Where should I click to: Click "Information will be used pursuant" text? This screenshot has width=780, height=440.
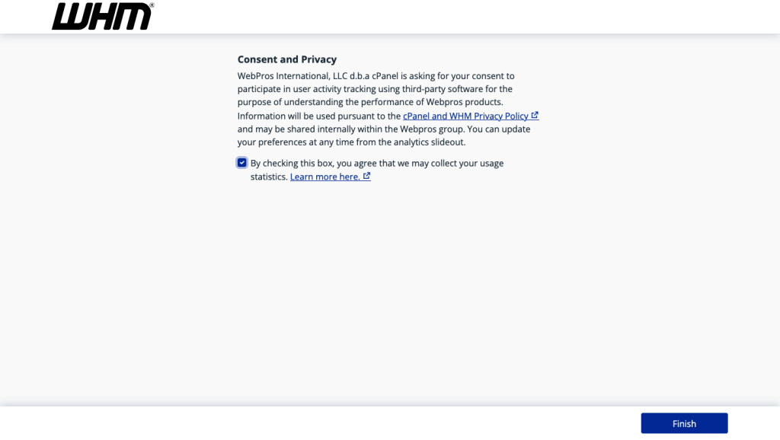(x=318, y=116)
